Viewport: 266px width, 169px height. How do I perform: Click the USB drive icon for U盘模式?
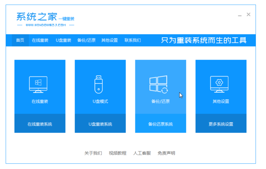[x=98, y=84]
